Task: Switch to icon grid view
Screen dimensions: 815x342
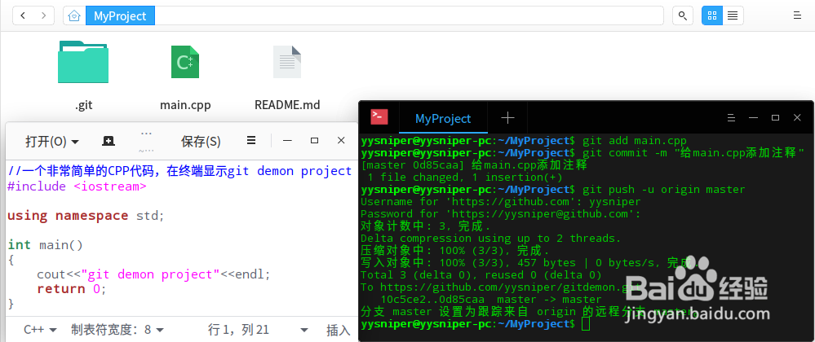Action: pyautogui.click(x=712, y=15)
